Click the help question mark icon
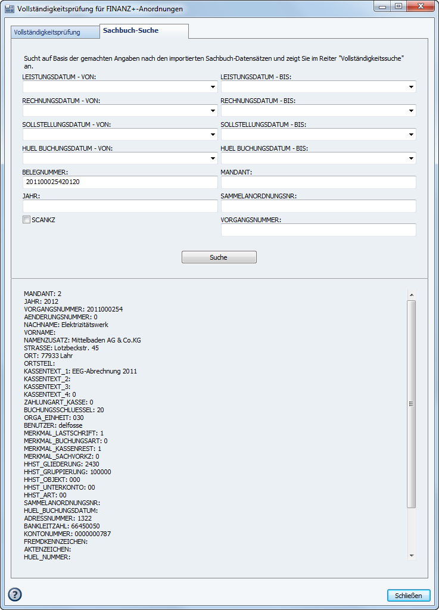Screen dimensions: 439x610 (x=15, y=594)
